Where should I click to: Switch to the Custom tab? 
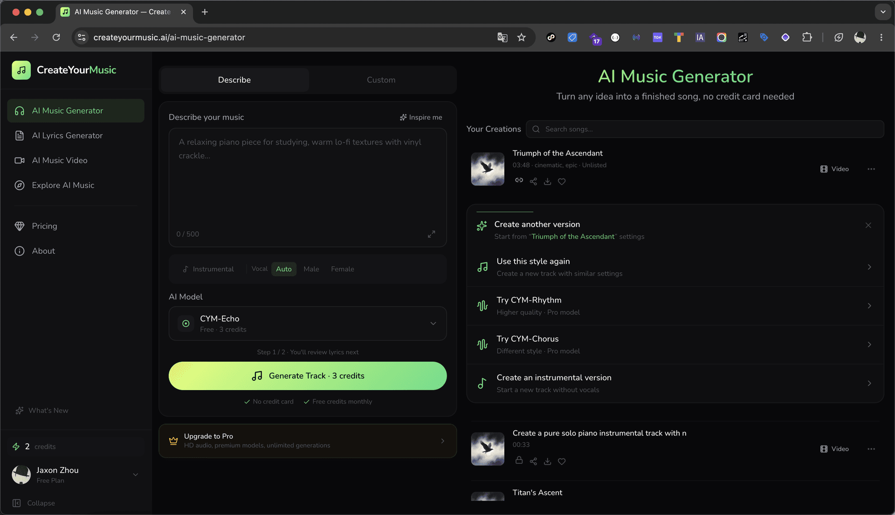pos(381,80)
